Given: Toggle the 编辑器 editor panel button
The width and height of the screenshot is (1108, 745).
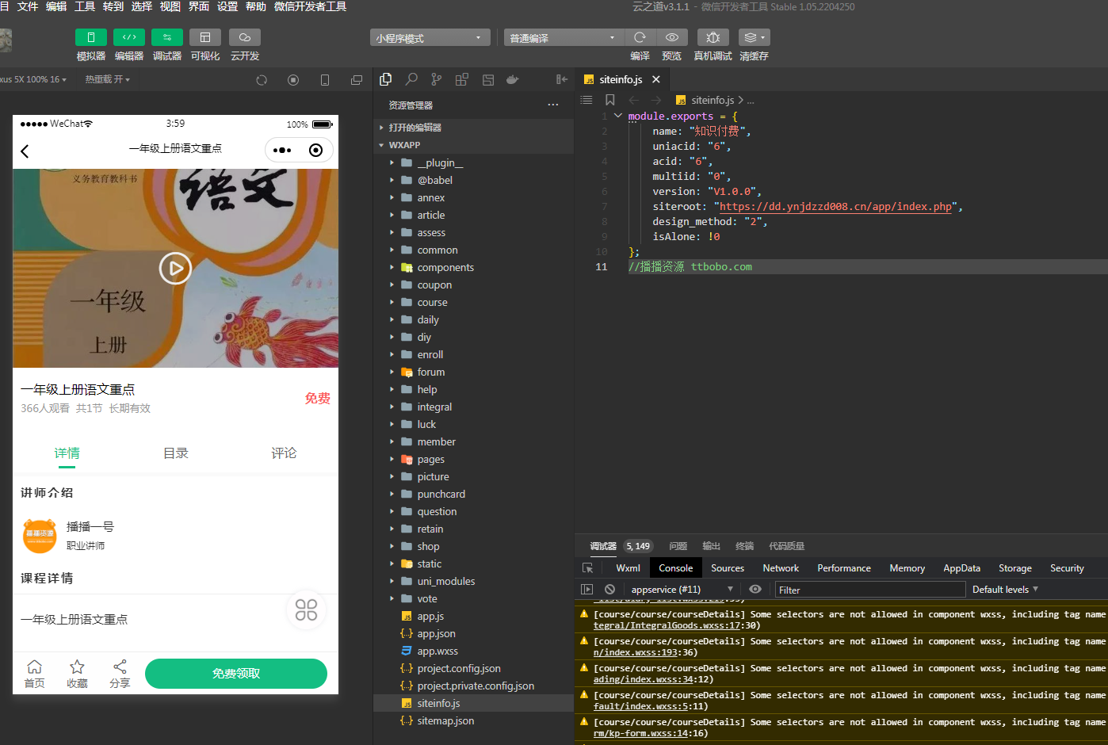Looking at the screenshot, I should tap(129, 37).
